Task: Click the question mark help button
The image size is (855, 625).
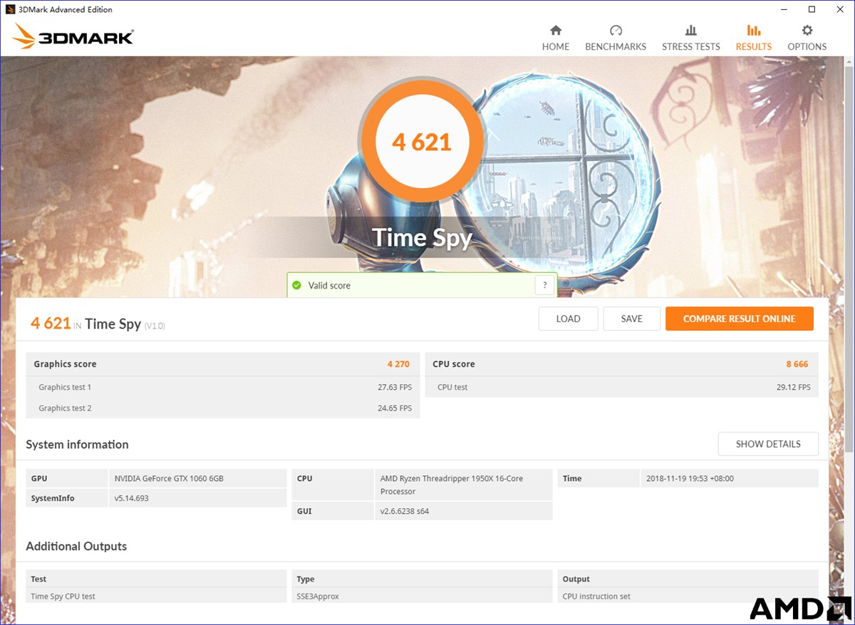Action: tap(544, 285)
